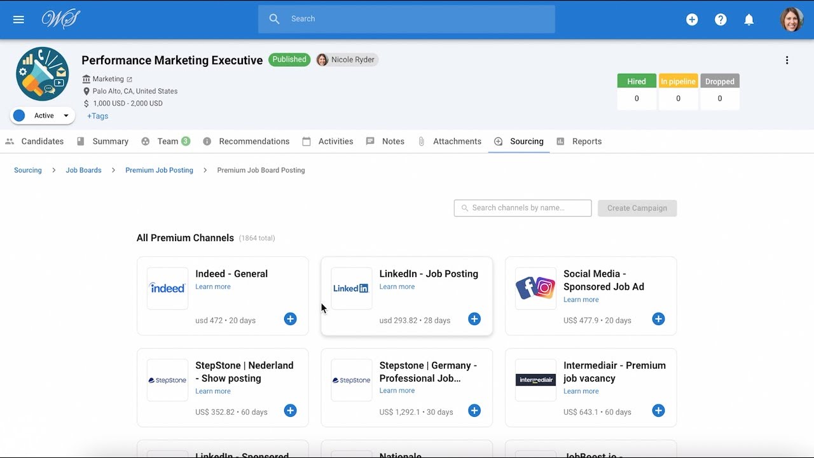
Task: Open the three-dot job options menu
Action: 787,60
